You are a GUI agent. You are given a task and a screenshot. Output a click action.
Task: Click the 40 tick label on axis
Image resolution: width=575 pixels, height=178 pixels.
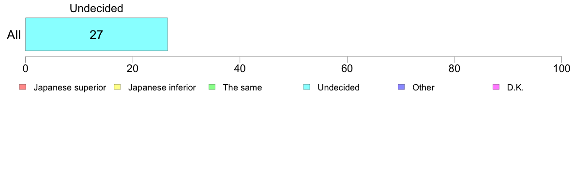240,68
